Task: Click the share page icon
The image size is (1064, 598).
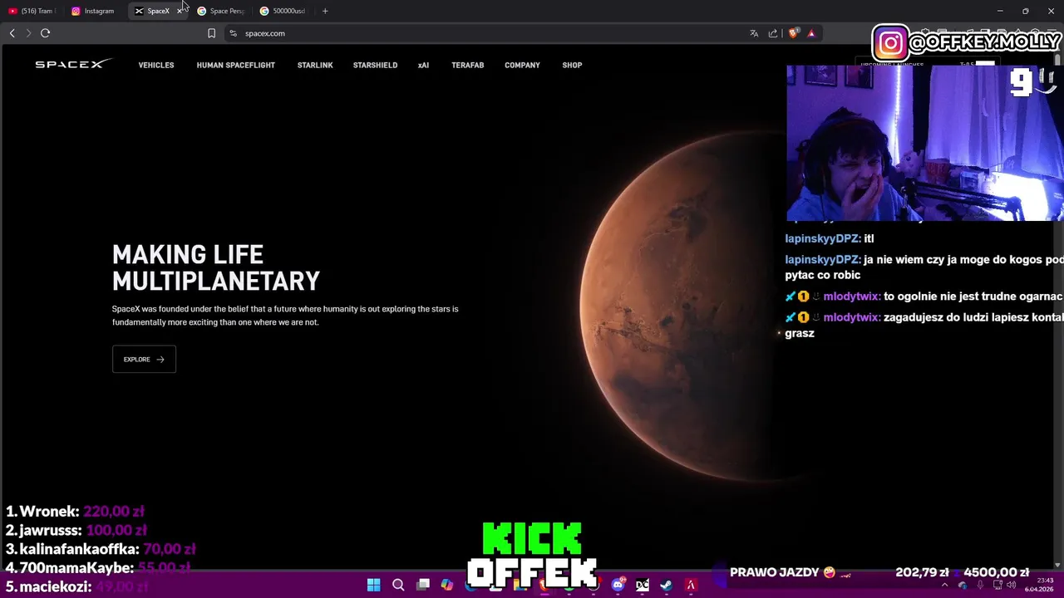Action: coord(773,33)
